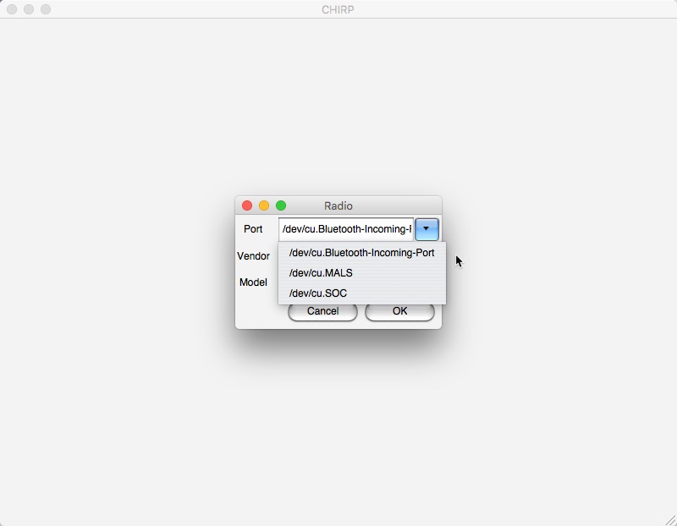Open the Port dropdown arrow
The width and height of the screenshot is (677, 526).
tap(427, 229)
